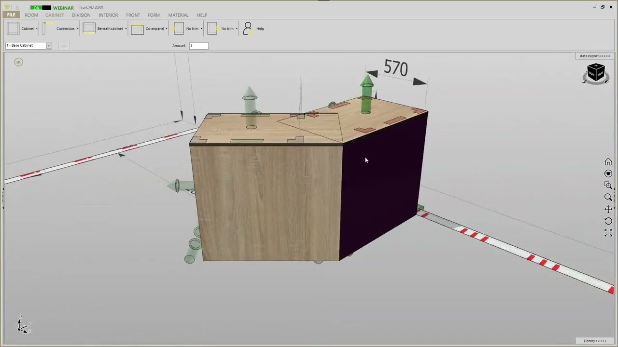The width and height of the screenshot is (618, 347).
Task: Open the ROOM tab
Action: (x=31, y=15)
